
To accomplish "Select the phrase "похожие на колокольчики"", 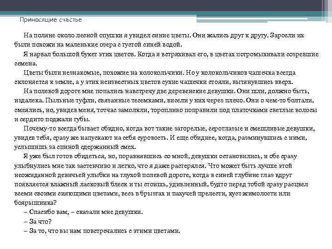I will click(x=143, y=73).
